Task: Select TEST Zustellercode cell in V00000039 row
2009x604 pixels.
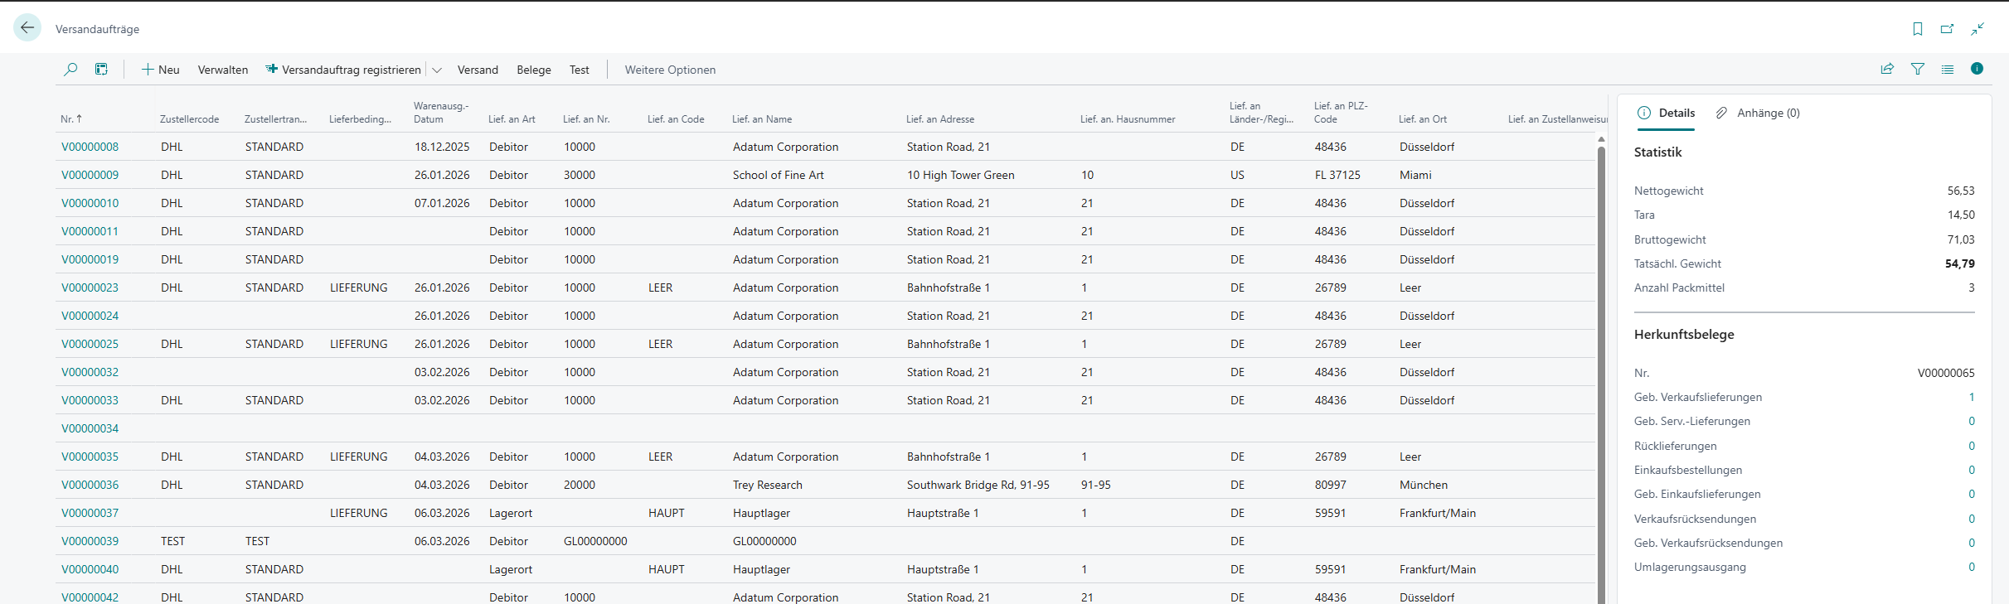Action: 172,541
